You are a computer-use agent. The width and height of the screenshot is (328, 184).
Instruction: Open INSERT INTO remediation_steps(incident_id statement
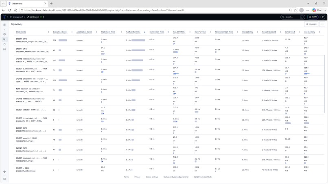tap(32, 40)
